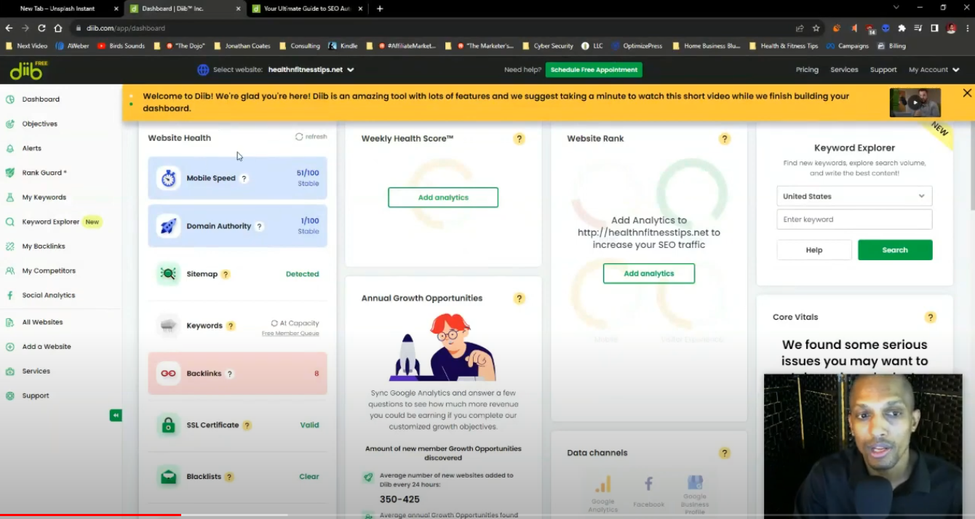The height and width of the screenshot is (519, 975).
Task: Click the Google Analytics data channel icon
Action: click(602, 483)
